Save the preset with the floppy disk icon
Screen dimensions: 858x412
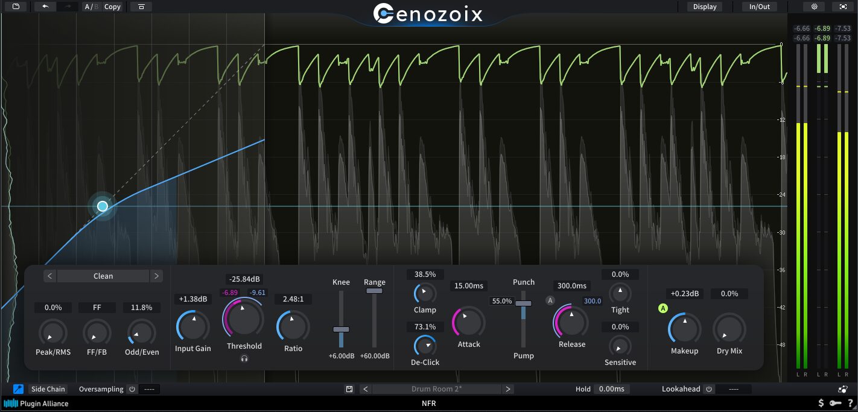point(349,389)
